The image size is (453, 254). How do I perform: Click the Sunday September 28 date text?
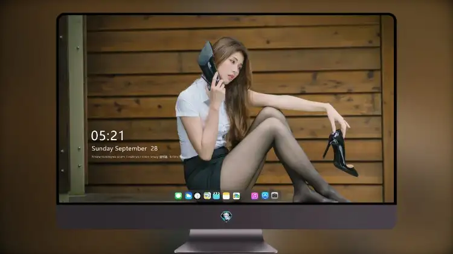[124, 149]
